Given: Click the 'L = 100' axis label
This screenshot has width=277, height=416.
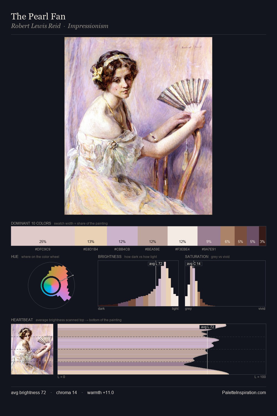Looking at the screenshot, I should 260,377.
